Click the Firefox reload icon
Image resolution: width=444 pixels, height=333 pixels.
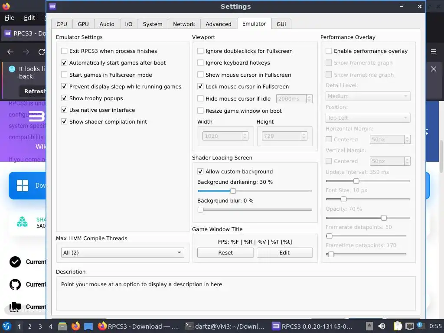point(42,52)
